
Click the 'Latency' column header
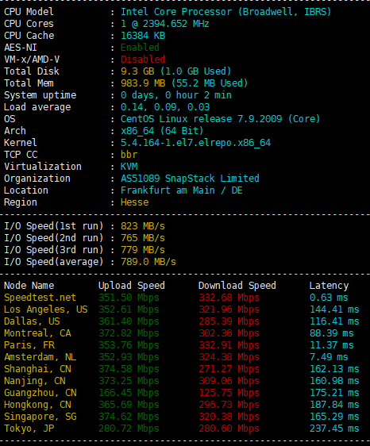tap(329, 286)
